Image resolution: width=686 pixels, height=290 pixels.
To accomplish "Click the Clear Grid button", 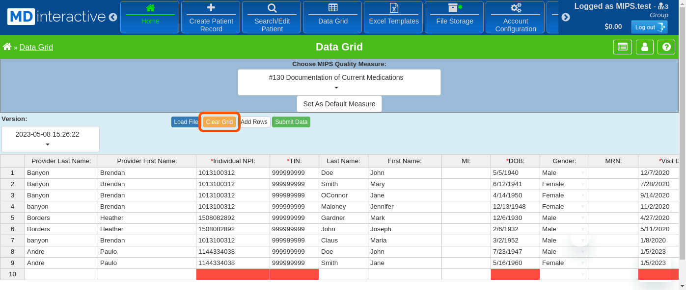I will coord(219,122).
